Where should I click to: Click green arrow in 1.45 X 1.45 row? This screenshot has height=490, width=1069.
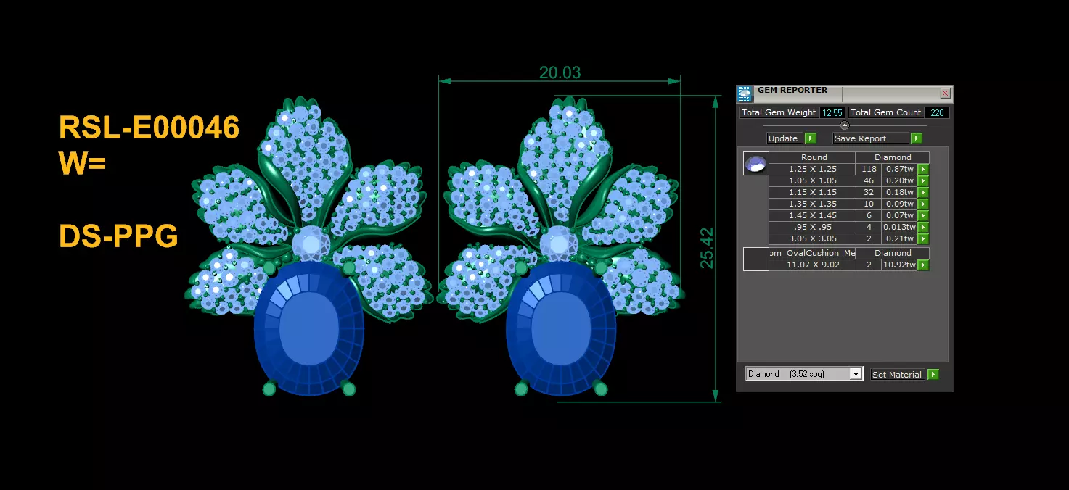(923, 215)
